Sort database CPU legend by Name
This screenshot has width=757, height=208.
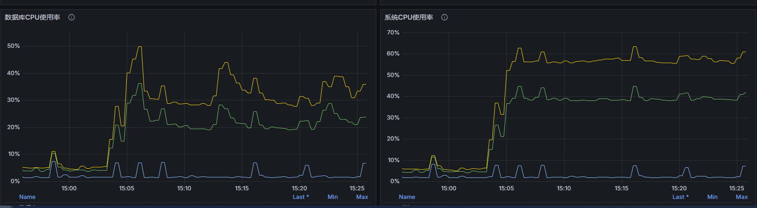tap(27, 197)
